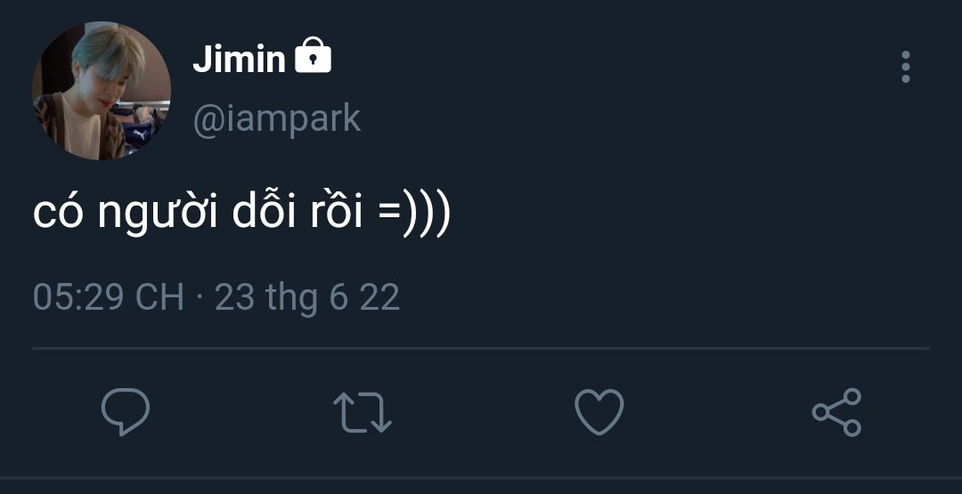Viewport: 962px width, 494px height.
Task: Click the "CH" marker after the time
Action: point(159,297)
